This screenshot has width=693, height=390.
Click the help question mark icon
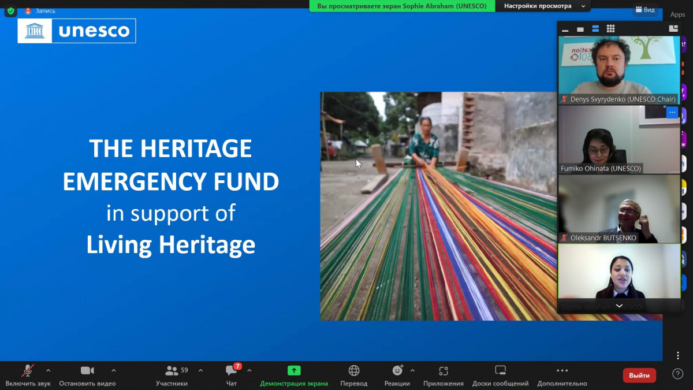point(678,374)
